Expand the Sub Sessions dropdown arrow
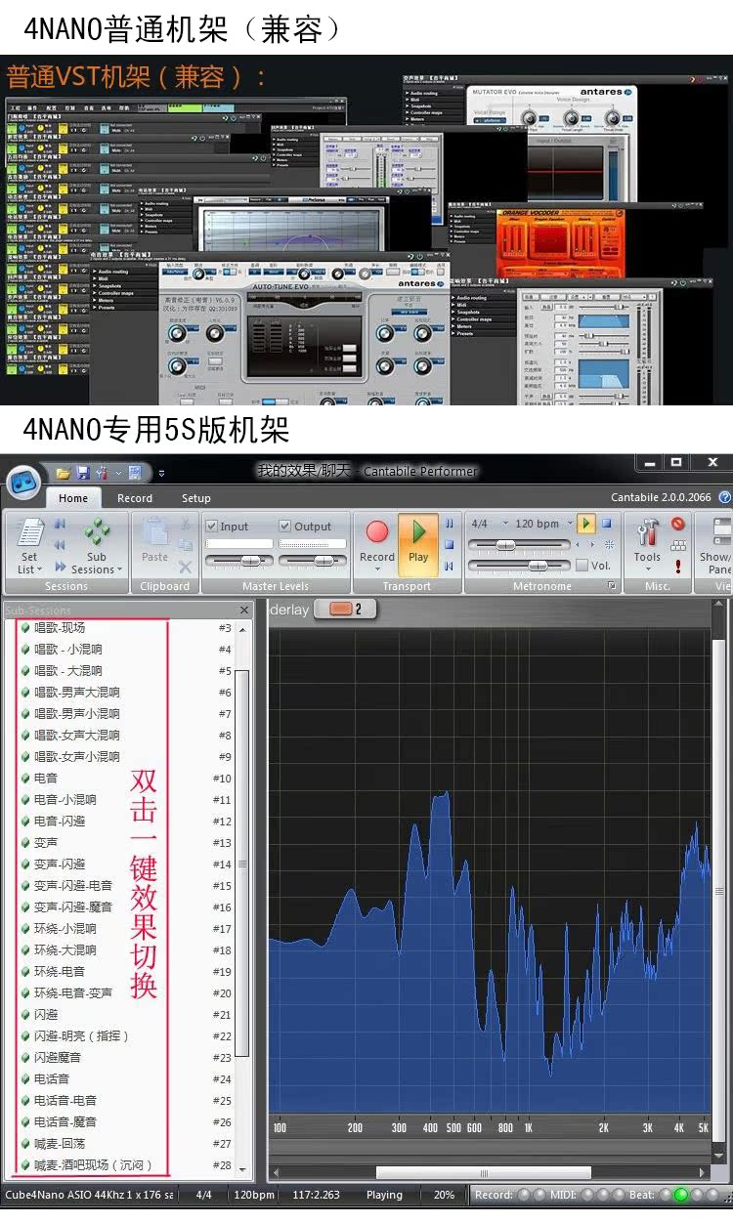 [x=119, y=570]
